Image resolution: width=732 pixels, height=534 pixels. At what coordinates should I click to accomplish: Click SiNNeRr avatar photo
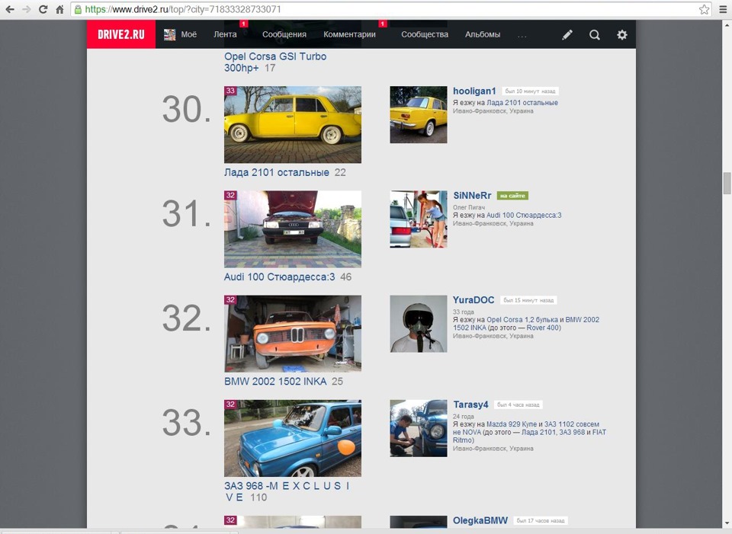[x=419, y=219]
